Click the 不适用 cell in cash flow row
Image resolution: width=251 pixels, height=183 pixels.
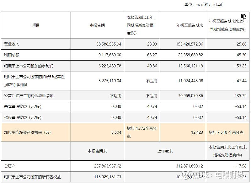[115, 94]
